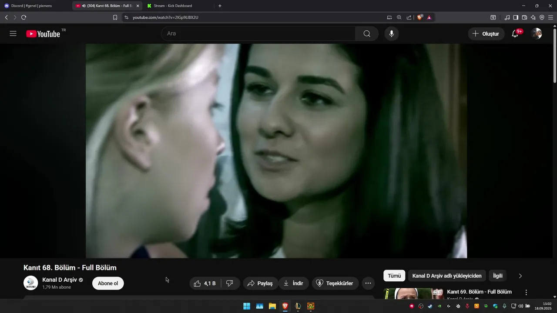Open Brave Shields lion icon

(x=420, y=17)
